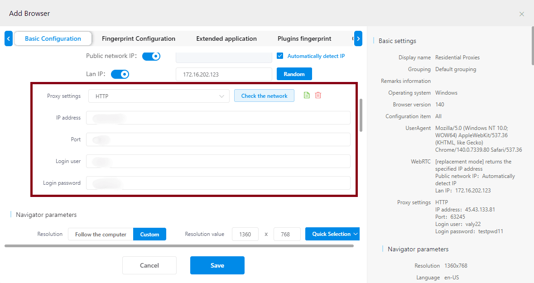Click the red trash icon to clear proxy
This screenshot has width=534, height=283.
point(318,95)
